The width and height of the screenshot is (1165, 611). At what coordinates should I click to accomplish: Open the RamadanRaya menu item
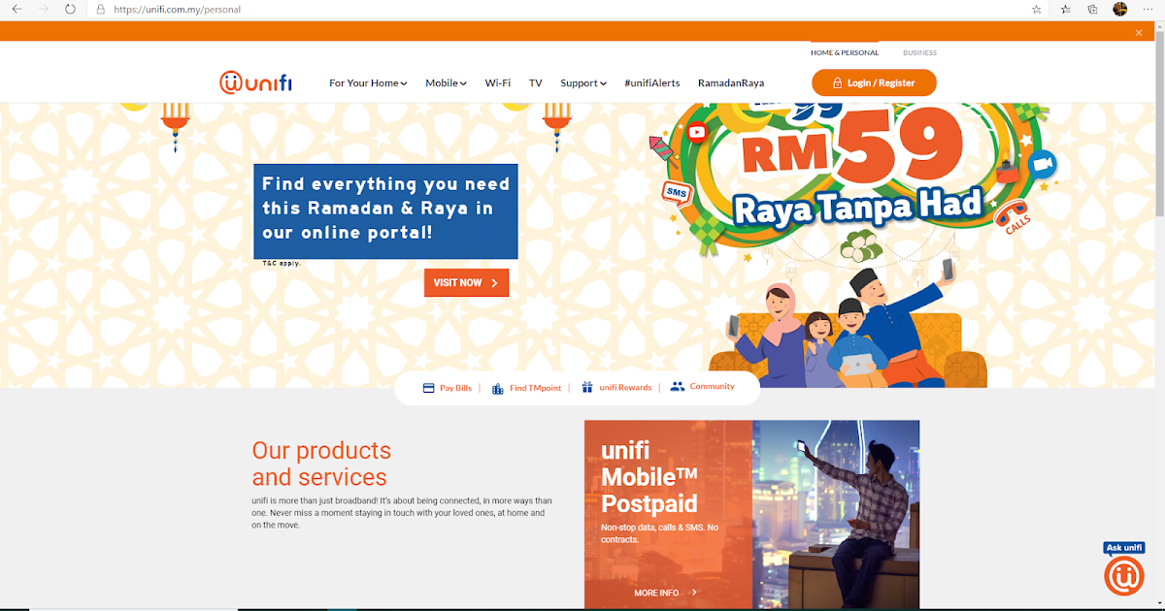pyautogui.click(x=731, y=83)
